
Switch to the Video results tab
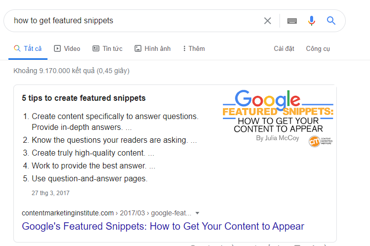(x=72, y=48)
